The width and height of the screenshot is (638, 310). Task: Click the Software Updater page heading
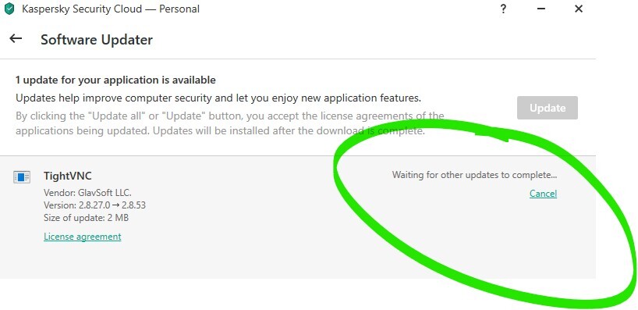tap(97, 40)
